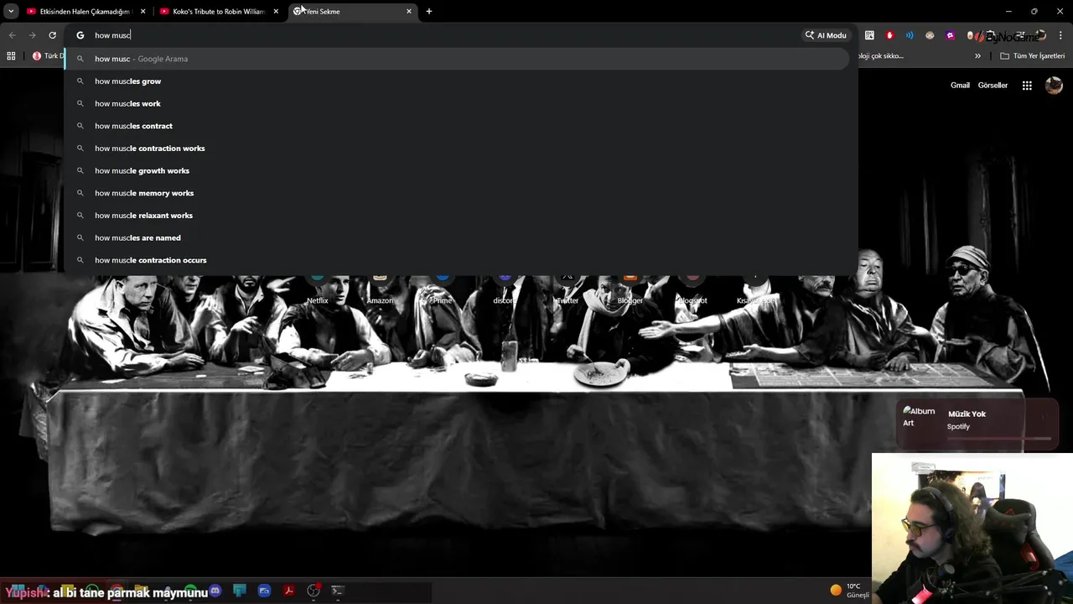Click the browser forward arrow
Image resolution: width=1073 pixels, height=604 pixels.
(32, 35)
